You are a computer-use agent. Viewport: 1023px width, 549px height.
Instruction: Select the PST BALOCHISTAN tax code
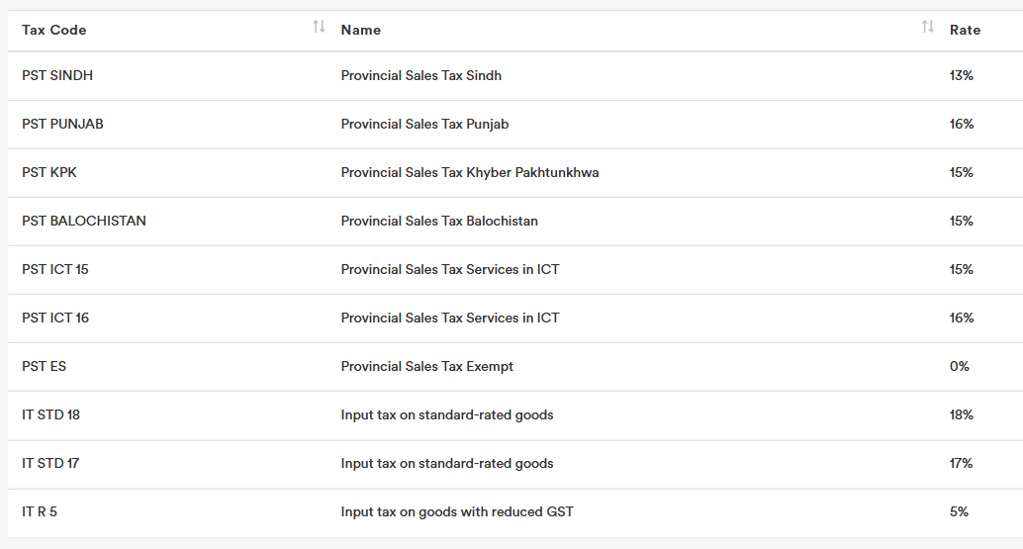84,221
